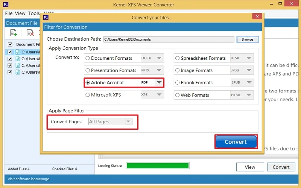Select Presentation Formats radio button
Viewport: 301px width, 188px height.
click(88, 70)
